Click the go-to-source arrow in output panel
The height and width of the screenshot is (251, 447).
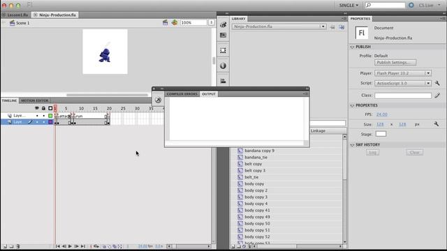pyautogui.click(x=158, y=100)
